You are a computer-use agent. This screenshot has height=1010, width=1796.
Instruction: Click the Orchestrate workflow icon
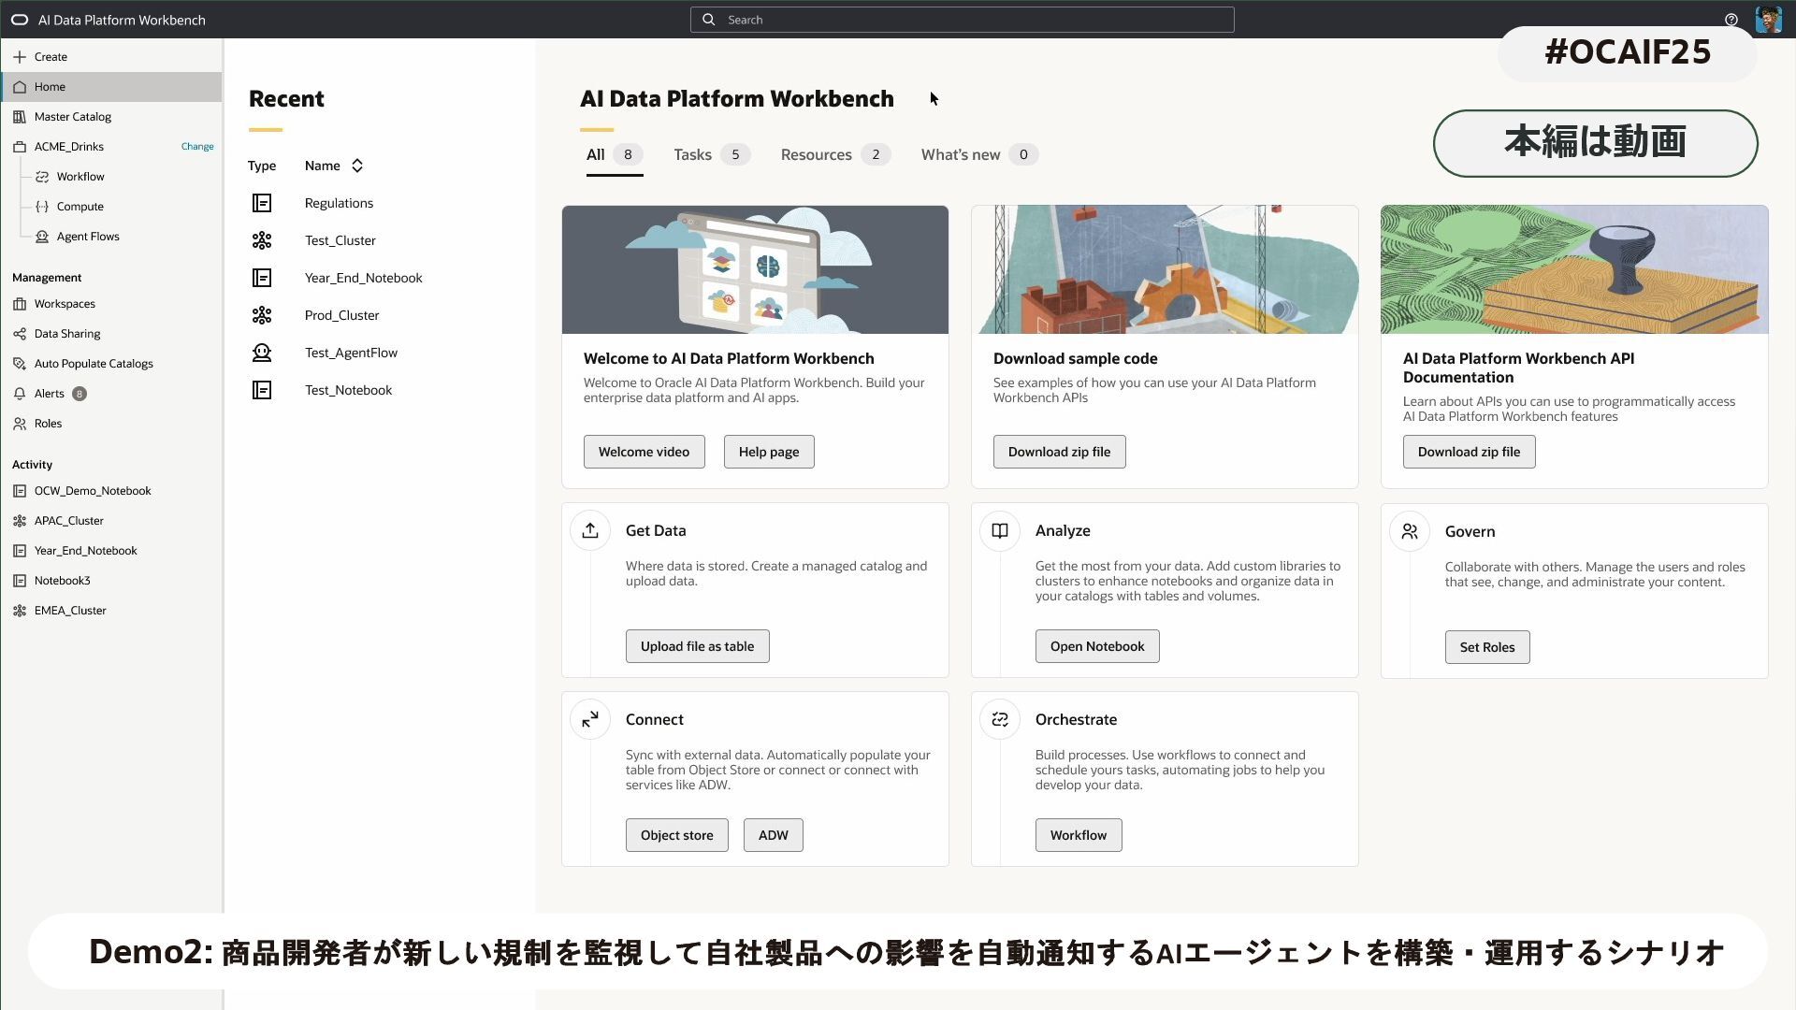1000,719
